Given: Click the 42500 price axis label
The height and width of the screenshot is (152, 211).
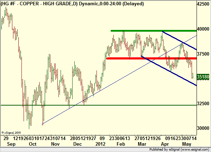Looking at the screenshot, I should coord(203,4).
